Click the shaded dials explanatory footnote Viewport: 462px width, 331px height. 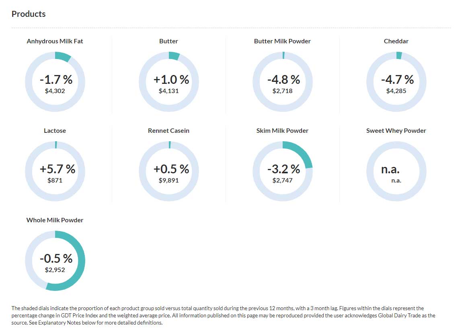tap(223, 315)
